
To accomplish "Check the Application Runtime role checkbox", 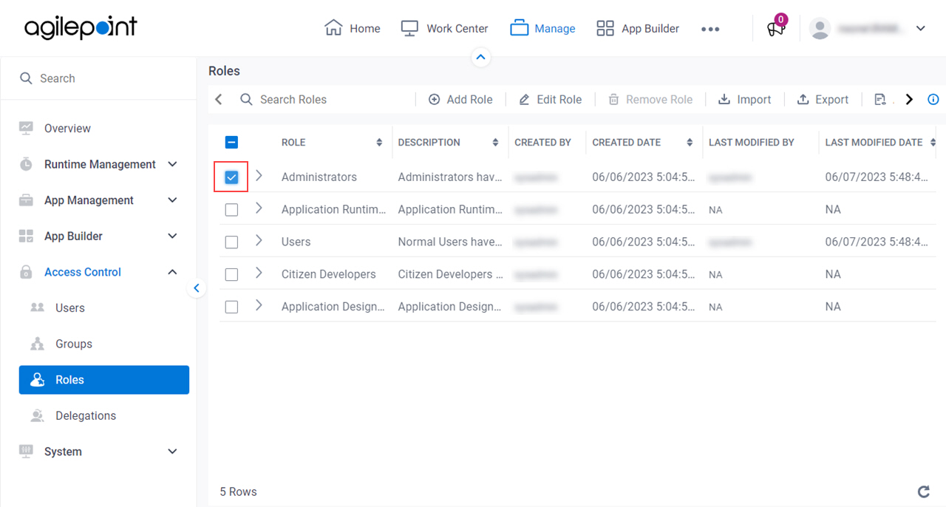I will 231,210.
